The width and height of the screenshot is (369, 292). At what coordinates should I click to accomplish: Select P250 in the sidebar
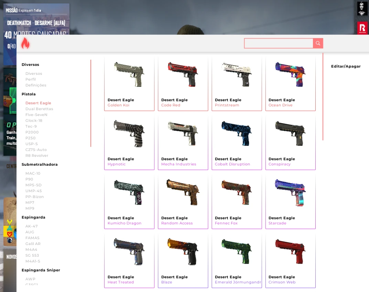pyautogui.click(x=30, y=138)
